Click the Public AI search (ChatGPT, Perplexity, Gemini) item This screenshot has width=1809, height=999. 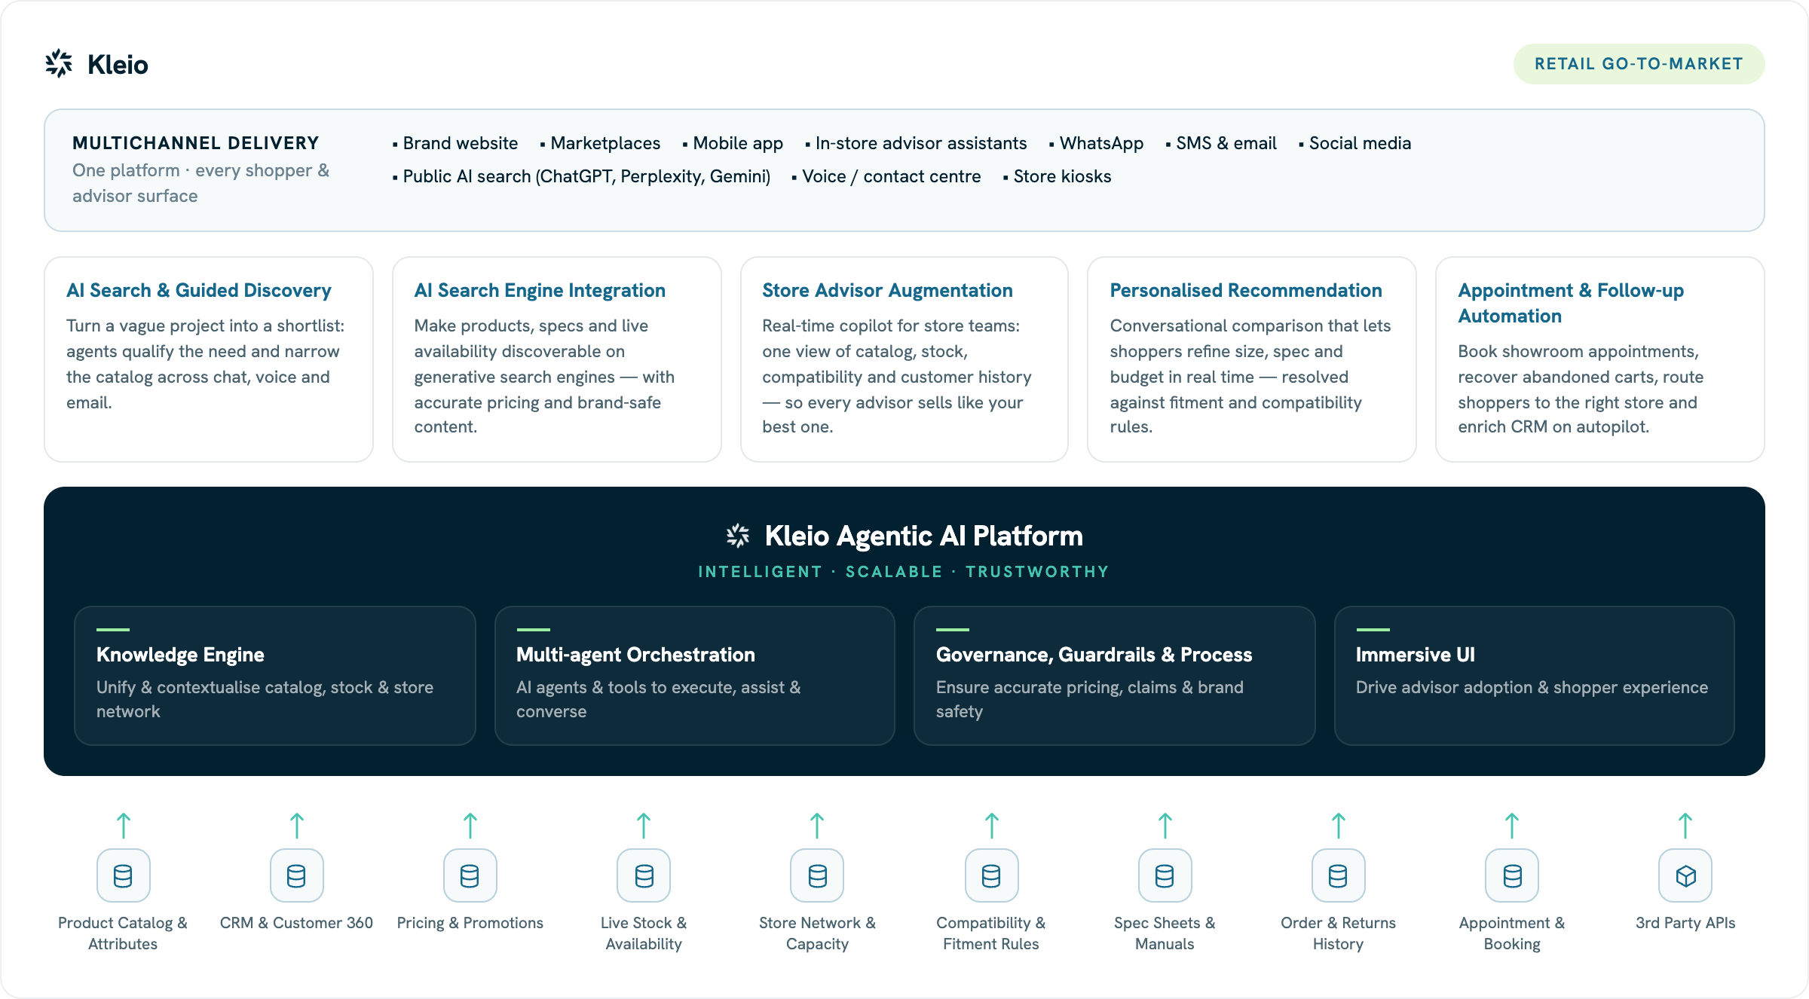(x=581, y=176)
